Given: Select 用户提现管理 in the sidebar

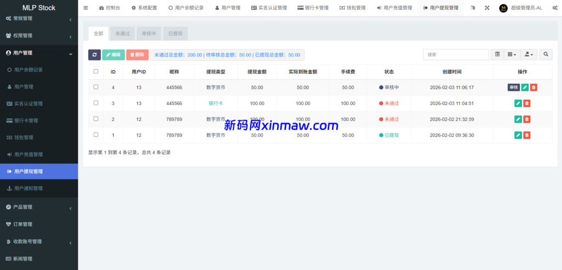Looking at the screenshot, I should pos(39,171).
